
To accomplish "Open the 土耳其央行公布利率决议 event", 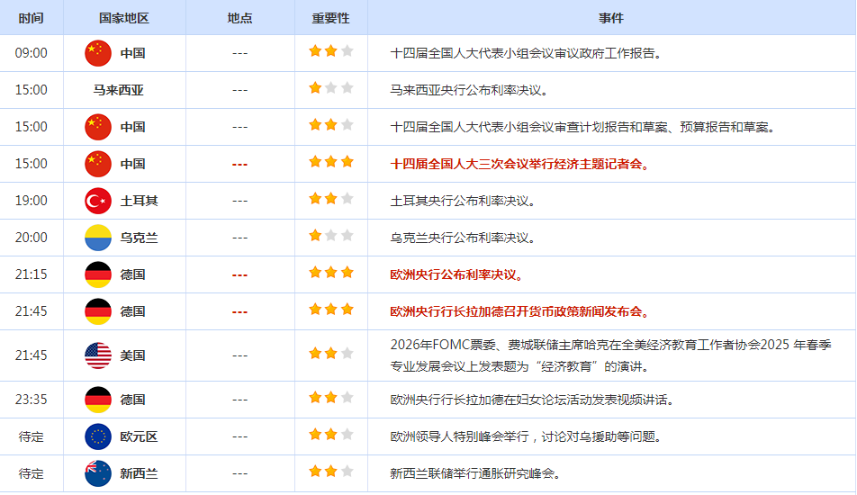I will 463,201.
